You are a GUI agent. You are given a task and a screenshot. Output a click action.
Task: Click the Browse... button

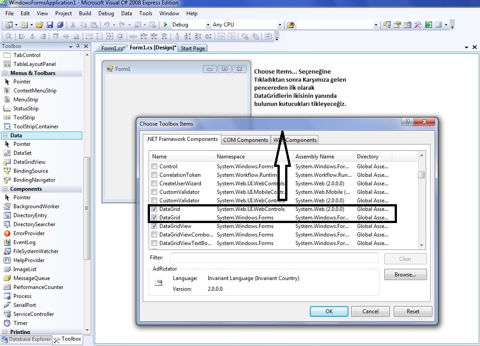(405, 275)
